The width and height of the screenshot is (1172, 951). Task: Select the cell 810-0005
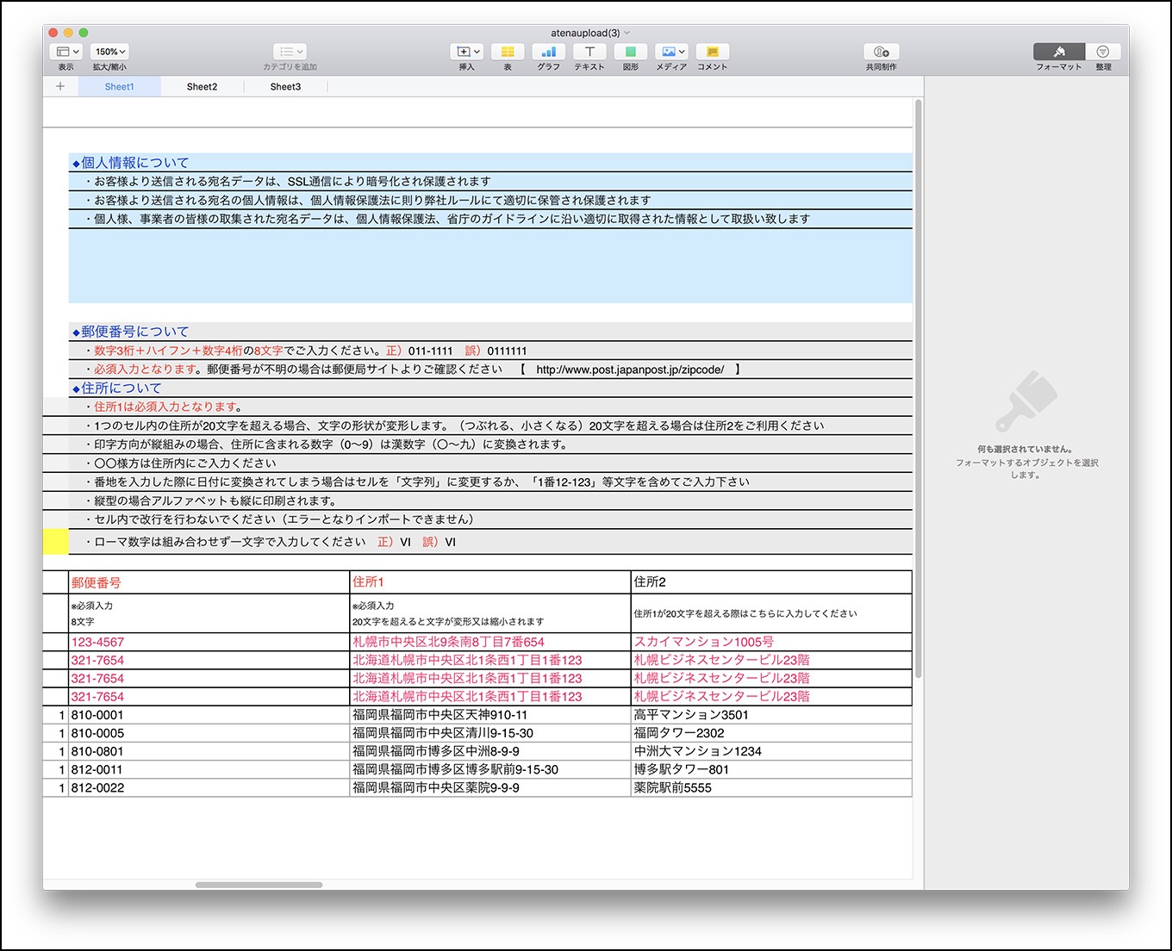tap(209, 733)
